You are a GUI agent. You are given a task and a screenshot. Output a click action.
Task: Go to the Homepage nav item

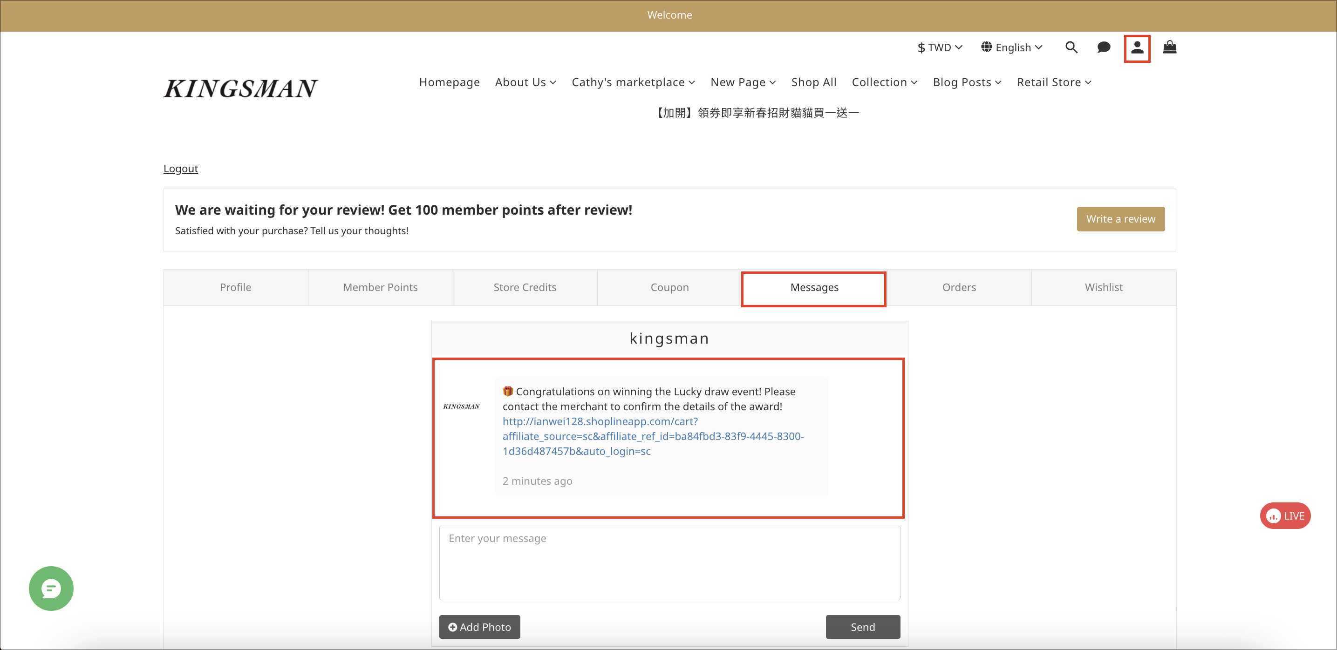(450, 82)
